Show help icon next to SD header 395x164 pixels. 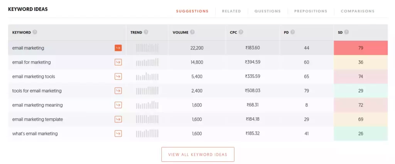pyautogui.click(x=346, y=32)
